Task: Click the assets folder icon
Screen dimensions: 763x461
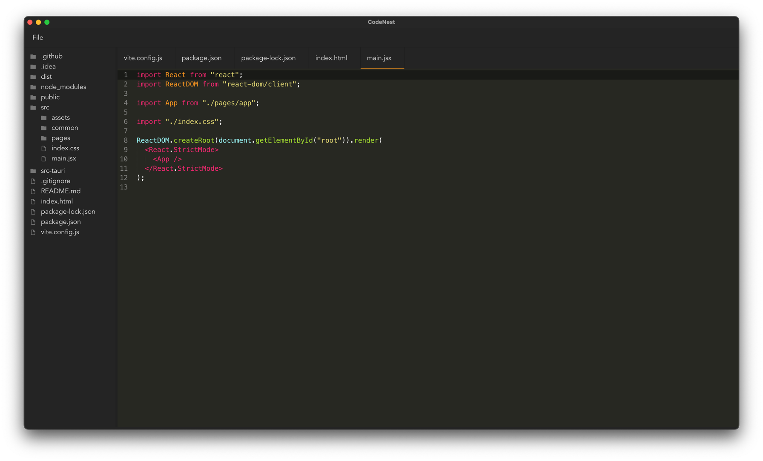Action: tap(44, 117)
